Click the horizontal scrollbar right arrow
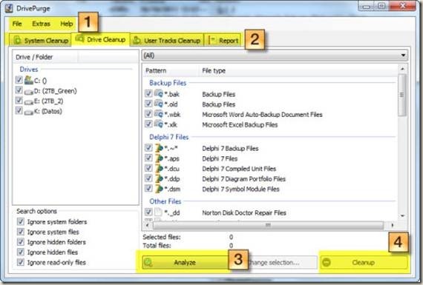The width and height of the screenshot is (423, 285). tap(393, 225)
